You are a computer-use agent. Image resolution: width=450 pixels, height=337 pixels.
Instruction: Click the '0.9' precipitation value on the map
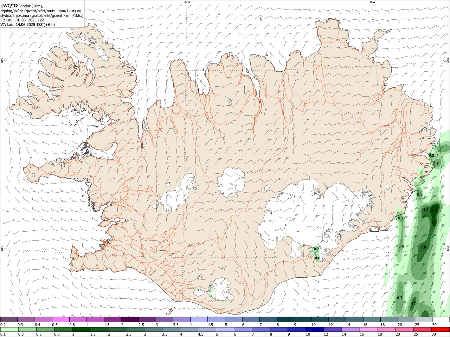point(431,155)
